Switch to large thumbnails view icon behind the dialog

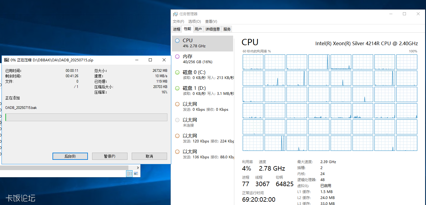point(136,174)
